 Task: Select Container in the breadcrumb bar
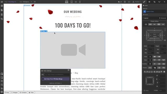point(23,92)
